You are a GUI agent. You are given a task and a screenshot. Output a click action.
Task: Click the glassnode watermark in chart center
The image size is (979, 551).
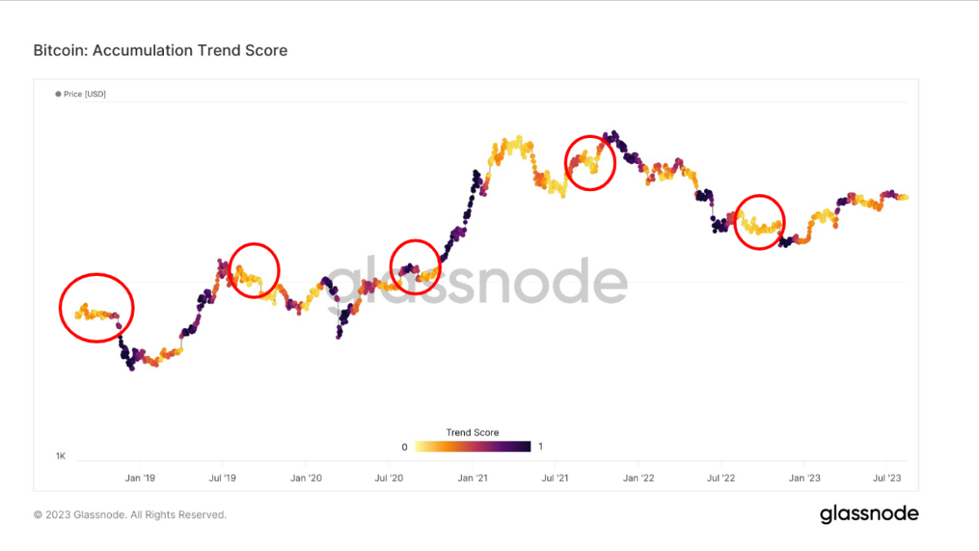[480, 282]
